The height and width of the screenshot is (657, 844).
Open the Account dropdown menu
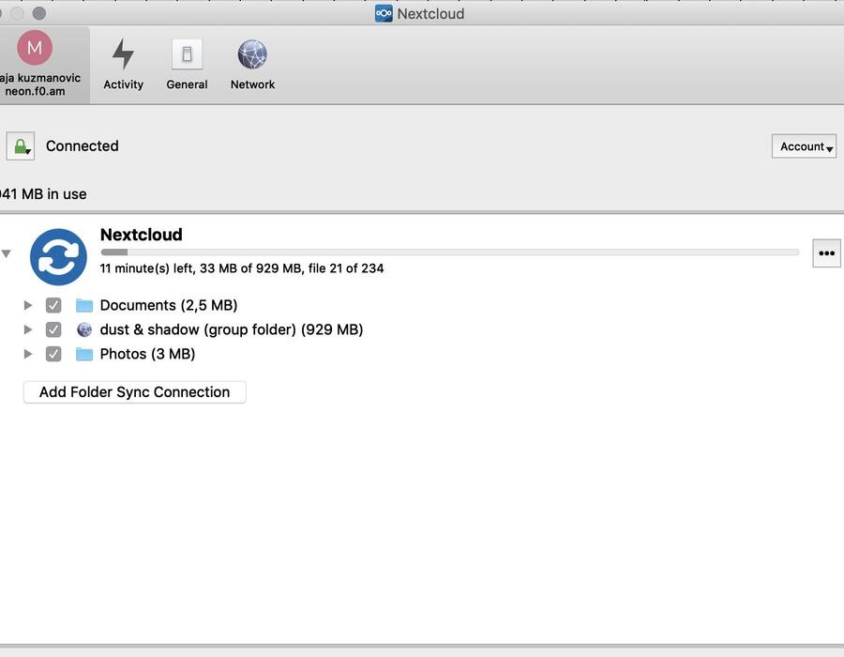(804, 145)
